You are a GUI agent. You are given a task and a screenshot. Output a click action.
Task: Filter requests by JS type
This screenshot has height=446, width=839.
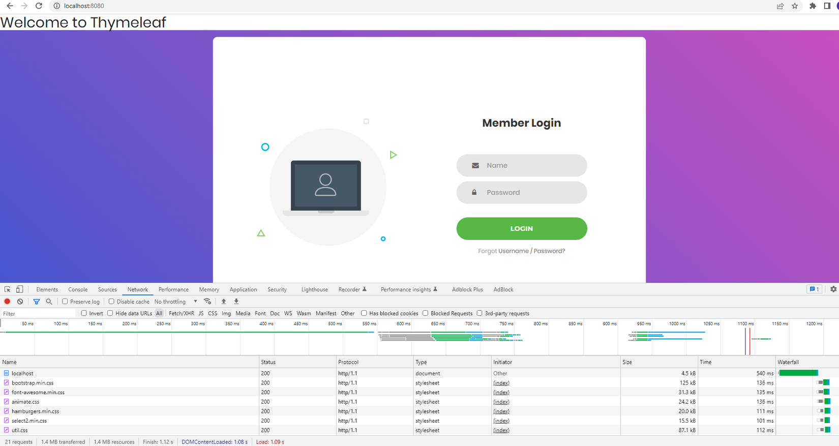pos(201,313)
